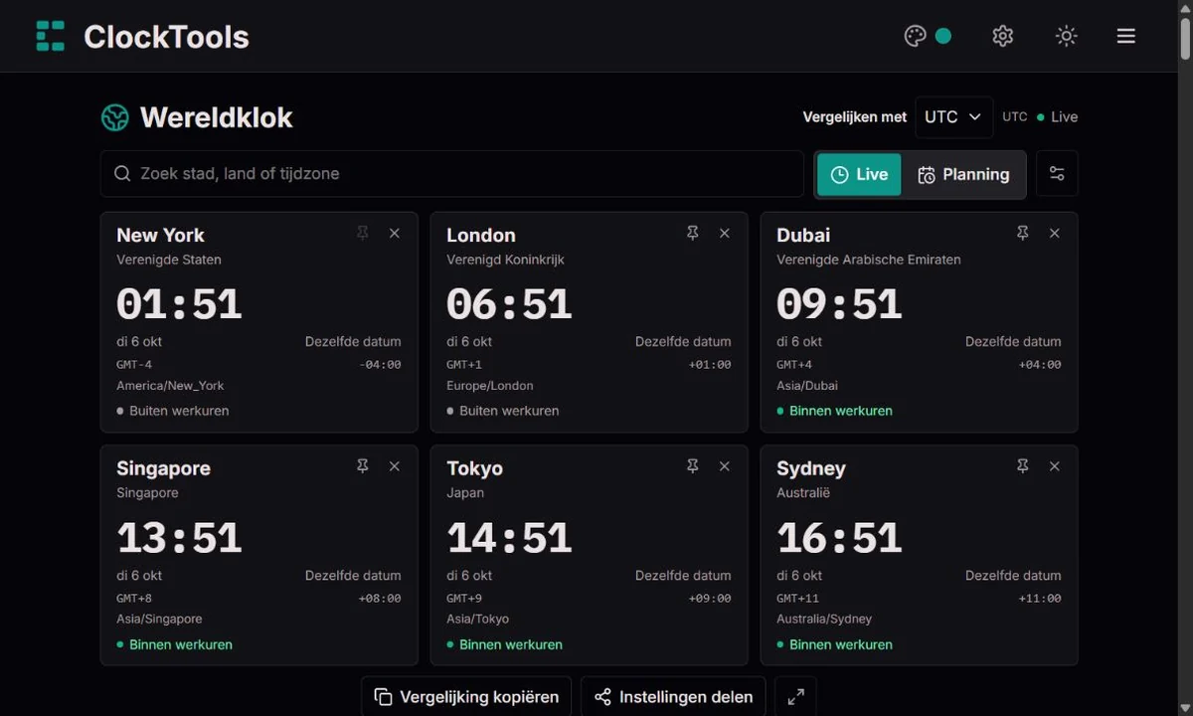Image resolution: width=1193 pixels, height=716 pixels.
Task: Click London time 06:51
Action: pos(509,304)
